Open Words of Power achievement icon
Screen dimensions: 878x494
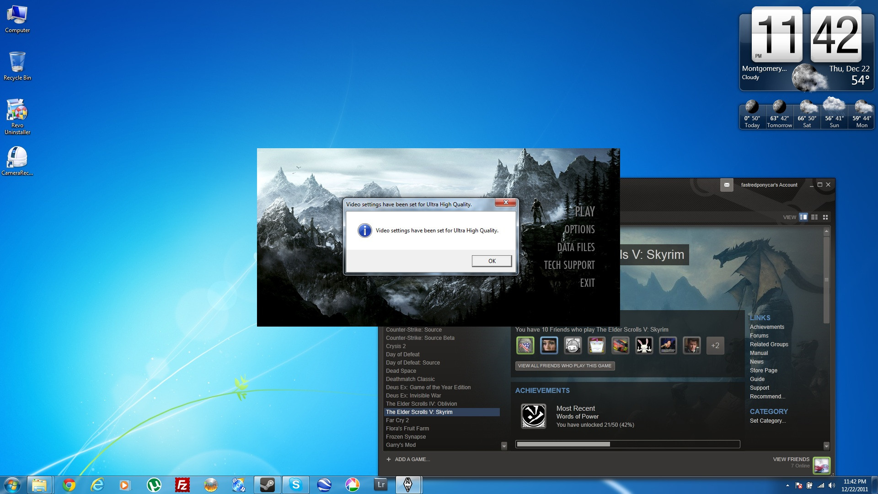click(x=533, y=416)
